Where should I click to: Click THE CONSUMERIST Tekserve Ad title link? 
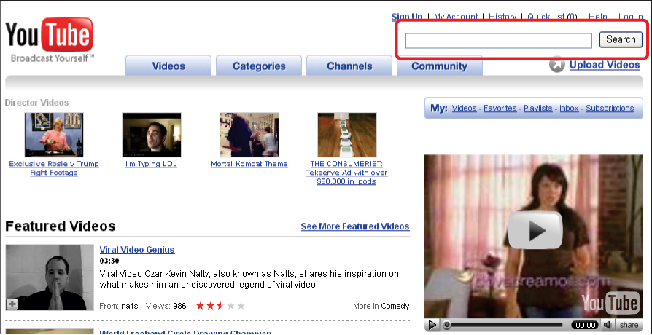(x=347, y=173)
